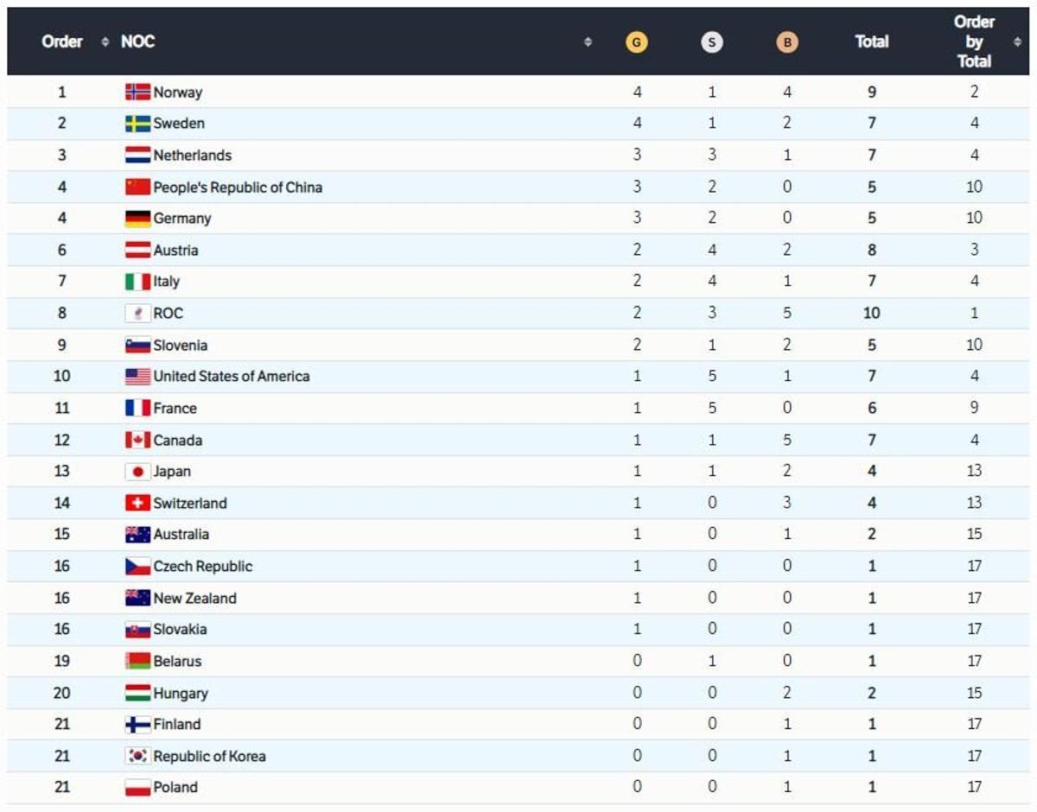Click ROC's total medal count of 10
The height and width of the screenshot is (812, 1037).
click(871, 313)
